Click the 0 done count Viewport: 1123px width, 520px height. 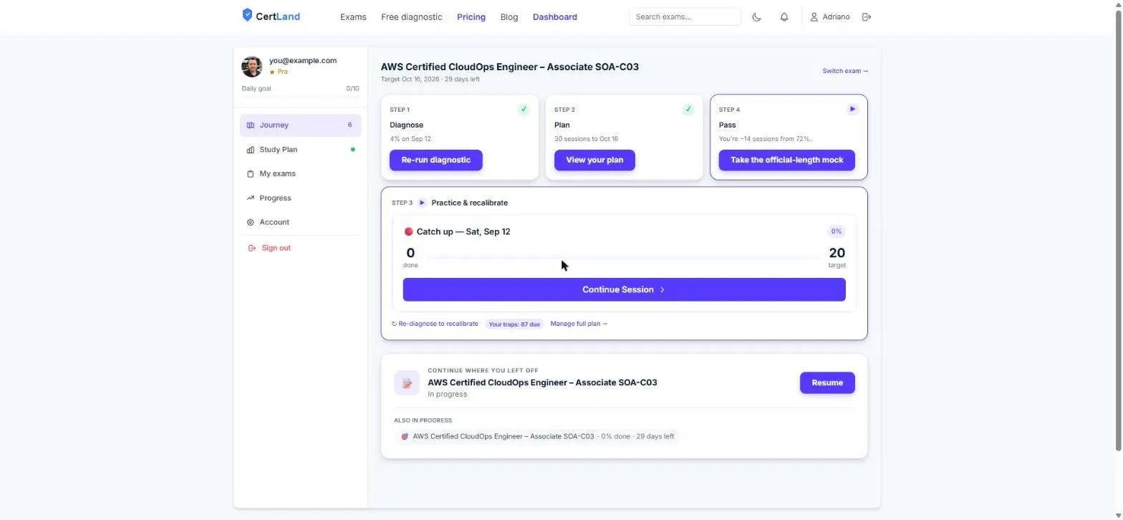tap(410, 253)
